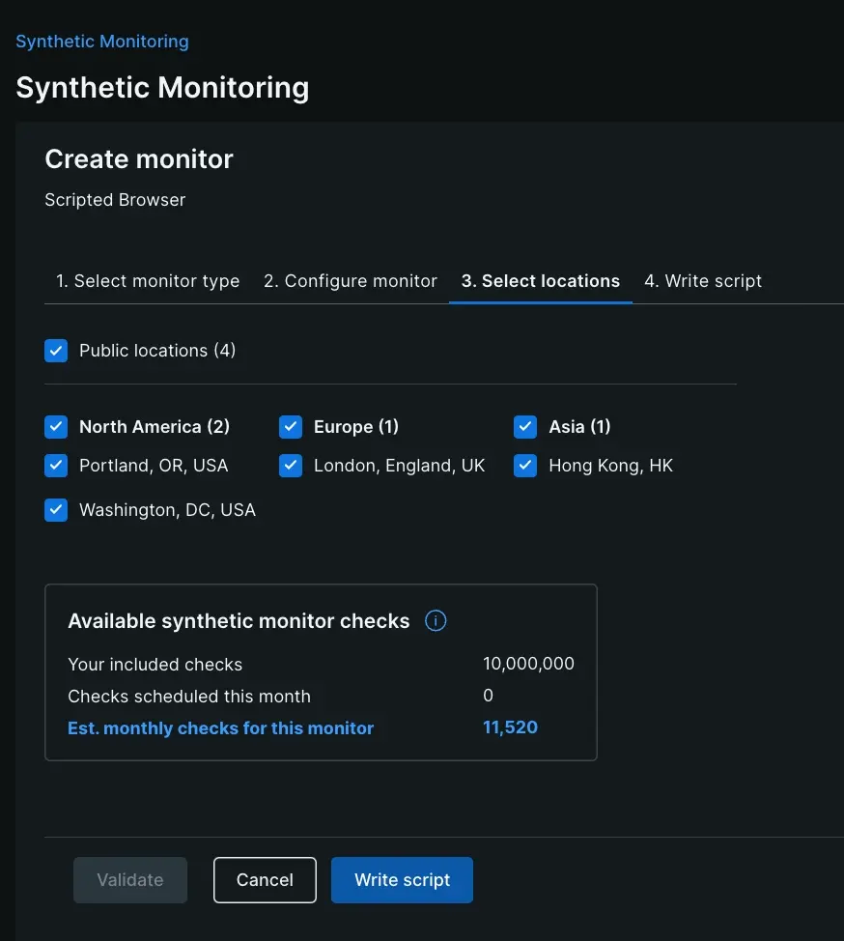Disable the London, England, UK location

pyautogui.click(x=291, y=466)
